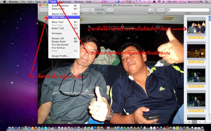
Task: Open the View menu
Action: [x=38, y=2]
